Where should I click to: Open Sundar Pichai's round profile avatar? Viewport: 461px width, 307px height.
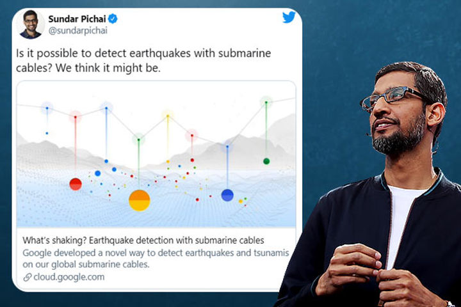[x=31, y=25]
